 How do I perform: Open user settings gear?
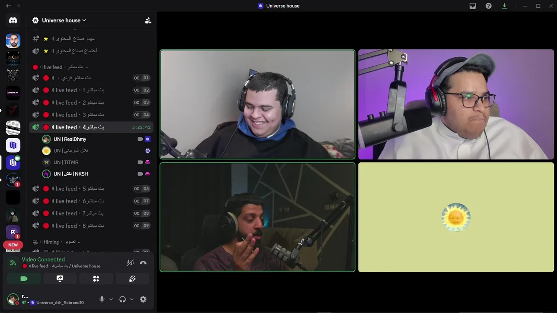tap(143, 299)
